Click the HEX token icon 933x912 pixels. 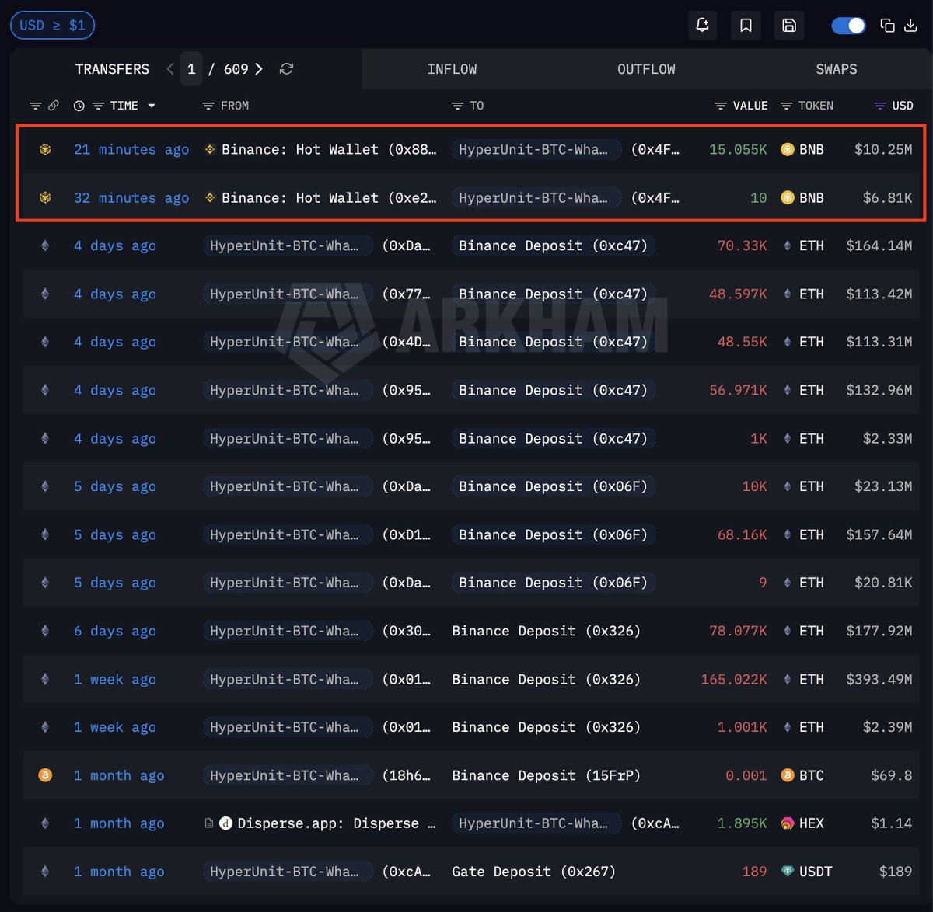pyautogui.click(x=788, y=823)
